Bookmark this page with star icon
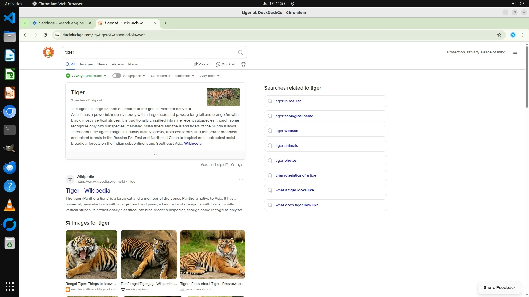 (x=499, y=35)
